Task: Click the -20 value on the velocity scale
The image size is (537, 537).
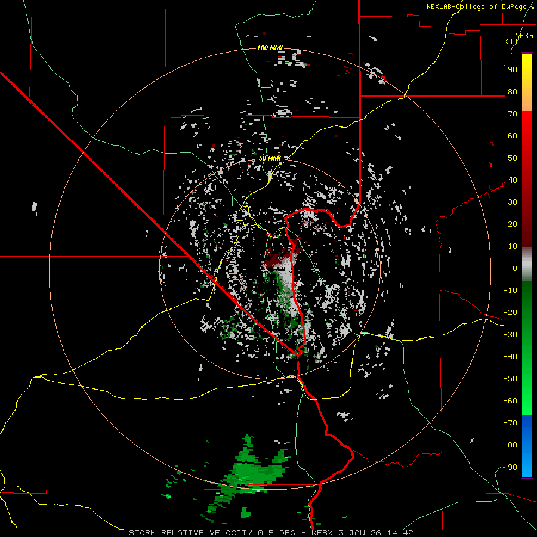Action: click(510, 313)
